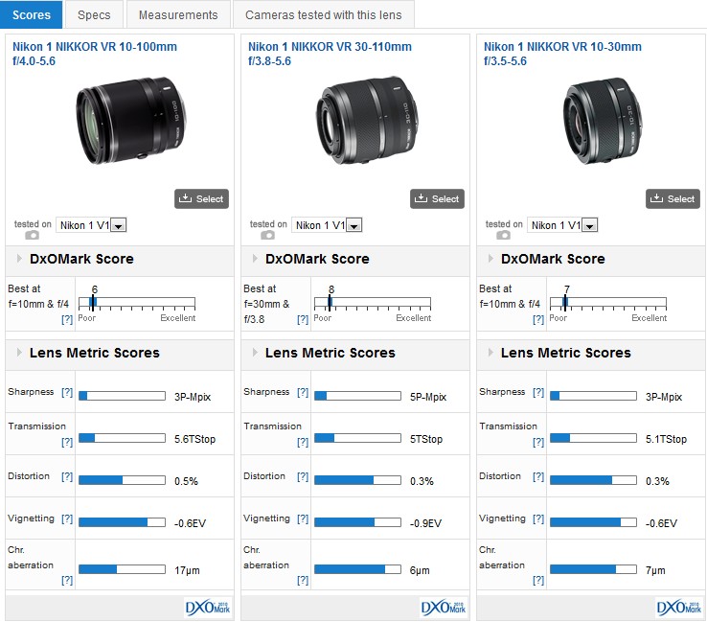Switch to the Specs tab
The height and width of the screenshot is (622, 707).
tap(94, 15)
